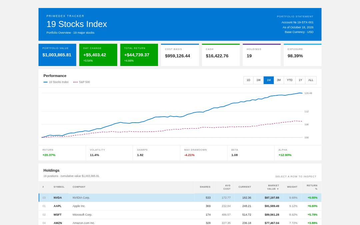Toggle the 19 Stocks Index legend series
The height and width of the screenshot is (225, 360).
pos(56,82)
